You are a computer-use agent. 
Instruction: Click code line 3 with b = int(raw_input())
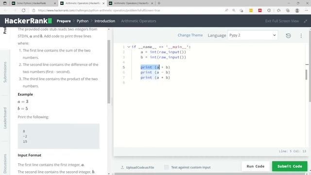163,57
